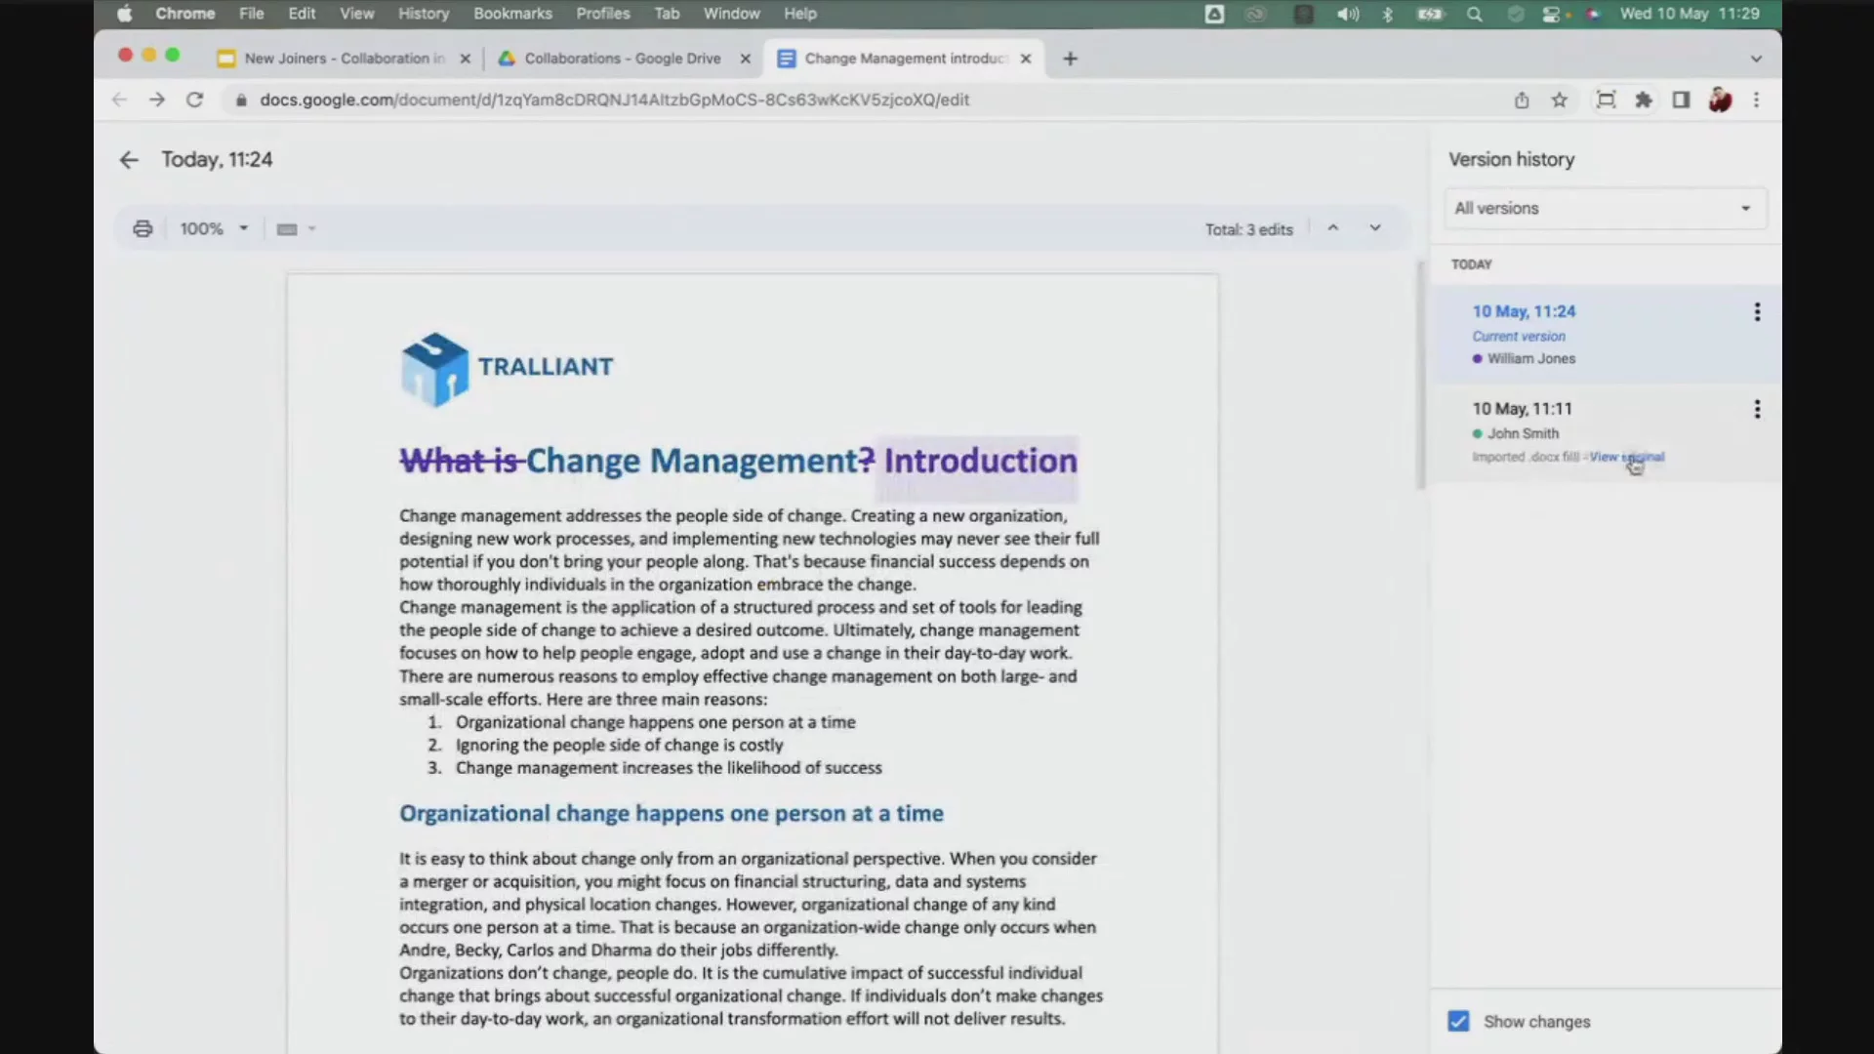Check battery status in menu bar
The height and width of the screenshot is (1054, 1874).
pos(1430,14)
